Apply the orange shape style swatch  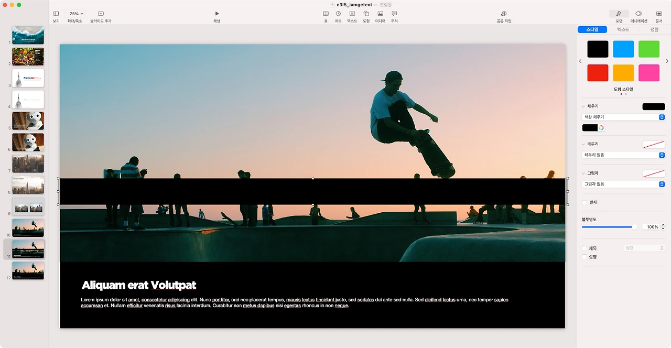click(x=623, y=73)
